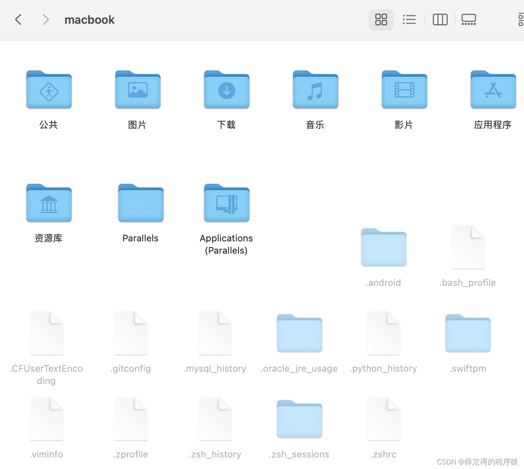The width and height of the screenshot is (524, 469).
Task: Go forward with the right chevron button
Action: (46, 20)
